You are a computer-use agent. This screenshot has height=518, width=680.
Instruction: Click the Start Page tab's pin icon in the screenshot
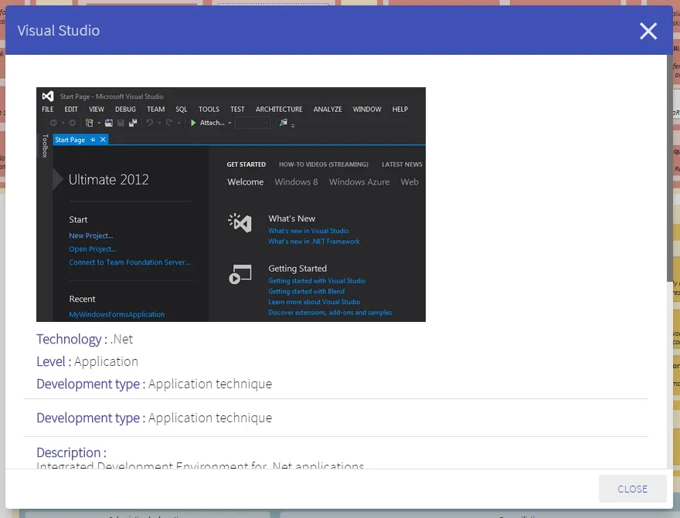(93, 140)
